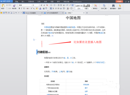Toggle Bold formatting
The height and width of the screenshot is (95, 130).
click(19, 8)
